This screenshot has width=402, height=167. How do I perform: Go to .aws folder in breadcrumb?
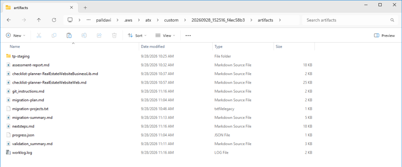coord(129,20)
